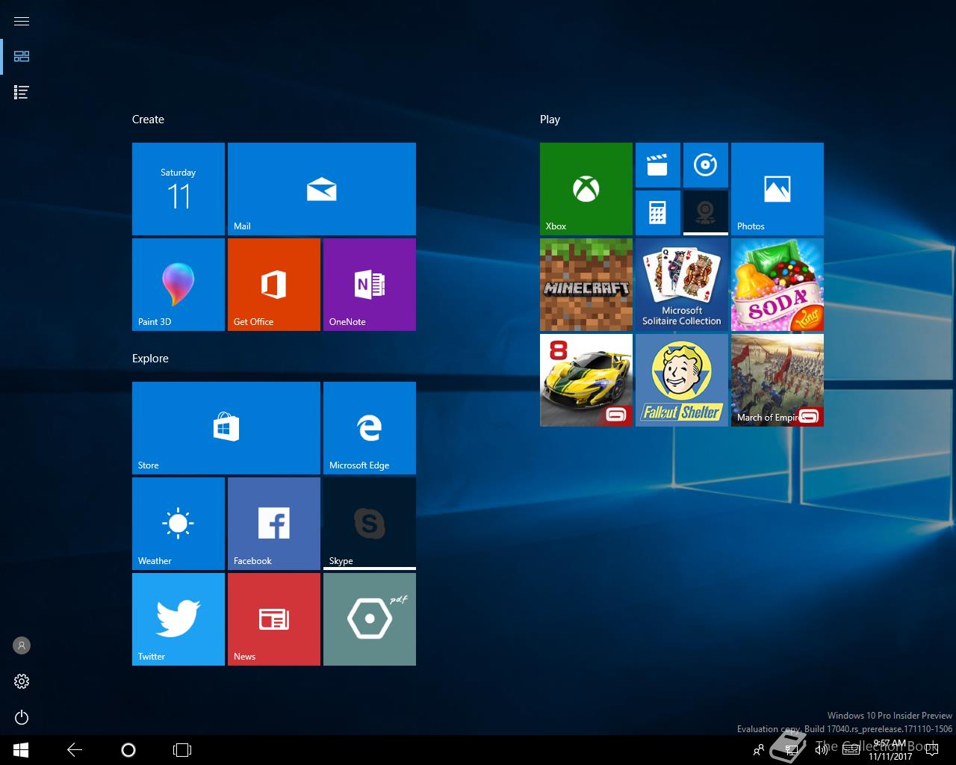
Task: Open the Power options button
Action: 22,717
